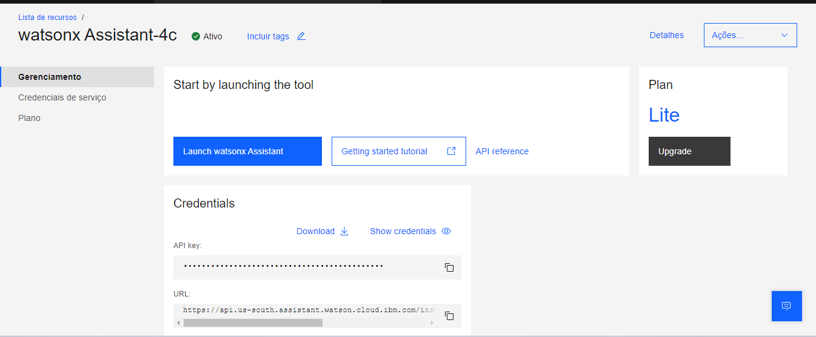Open the Ações dropdown menu
This screenshot has height=337, width=816.
(751, 35)
